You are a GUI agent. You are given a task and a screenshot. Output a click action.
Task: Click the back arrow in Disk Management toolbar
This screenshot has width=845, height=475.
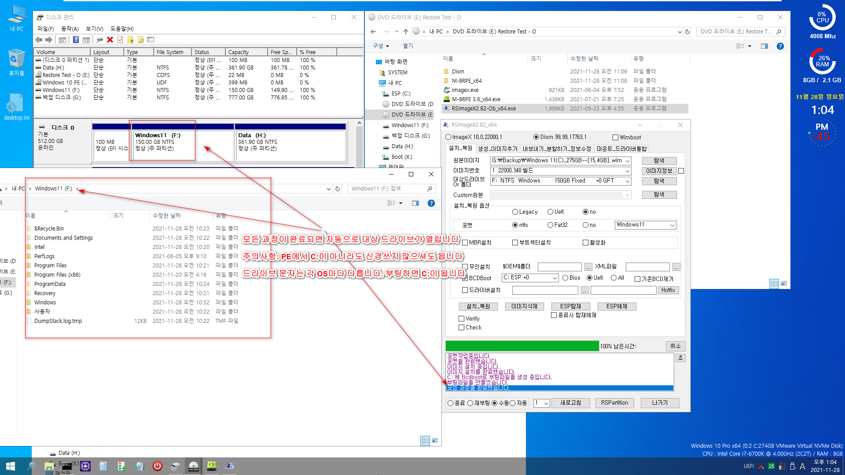point(39,40)
